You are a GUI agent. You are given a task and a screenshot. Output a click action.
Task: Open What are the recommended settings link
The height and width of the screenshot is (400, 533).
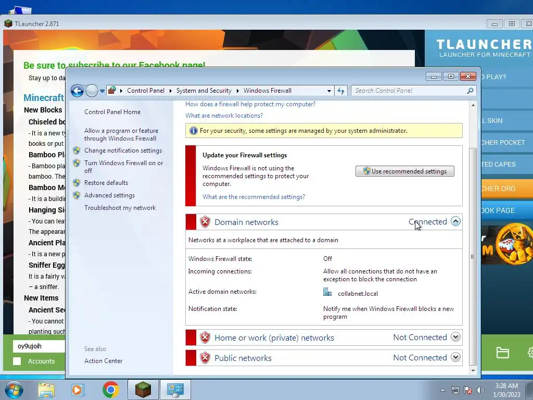click(x=253, y=197)
